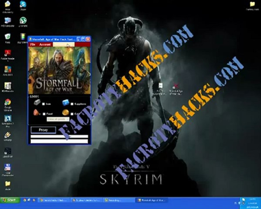Open the Windows Start menu

pyautogui.click(x=10, y=200)
